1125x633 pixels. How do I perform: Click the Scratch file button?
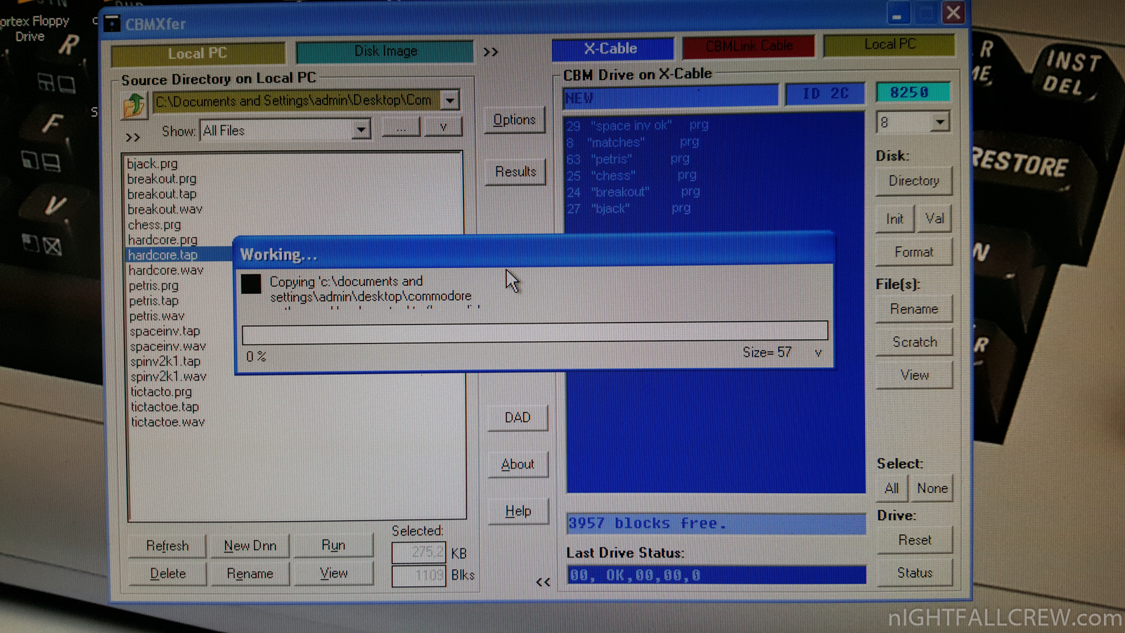915,342
